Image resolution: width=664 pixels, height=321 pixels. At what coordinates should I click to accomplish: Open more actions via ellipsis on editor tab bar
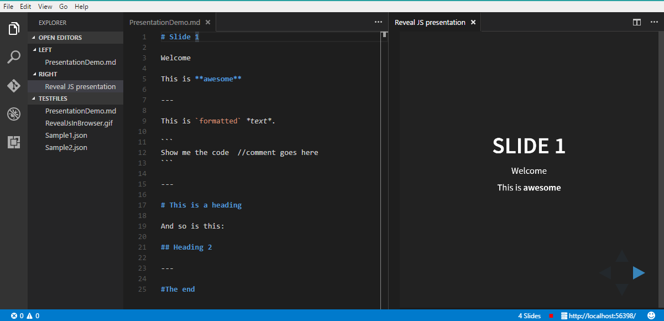tap(378, 22)
